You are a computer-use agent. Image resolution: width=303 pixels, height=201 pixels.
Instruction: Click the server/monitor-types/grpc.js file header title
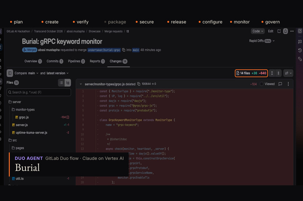(105, 84)
